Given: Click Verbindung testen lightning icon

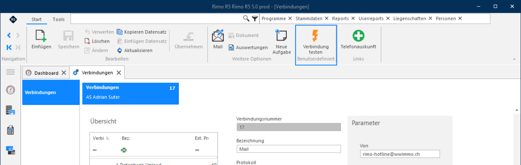Looking at the screenshot, I should coord(315,36).
